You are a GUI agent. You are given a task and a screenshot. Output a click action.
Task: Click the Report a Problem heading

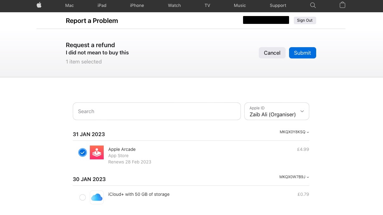pyautogui.click(x=92, y=21)
